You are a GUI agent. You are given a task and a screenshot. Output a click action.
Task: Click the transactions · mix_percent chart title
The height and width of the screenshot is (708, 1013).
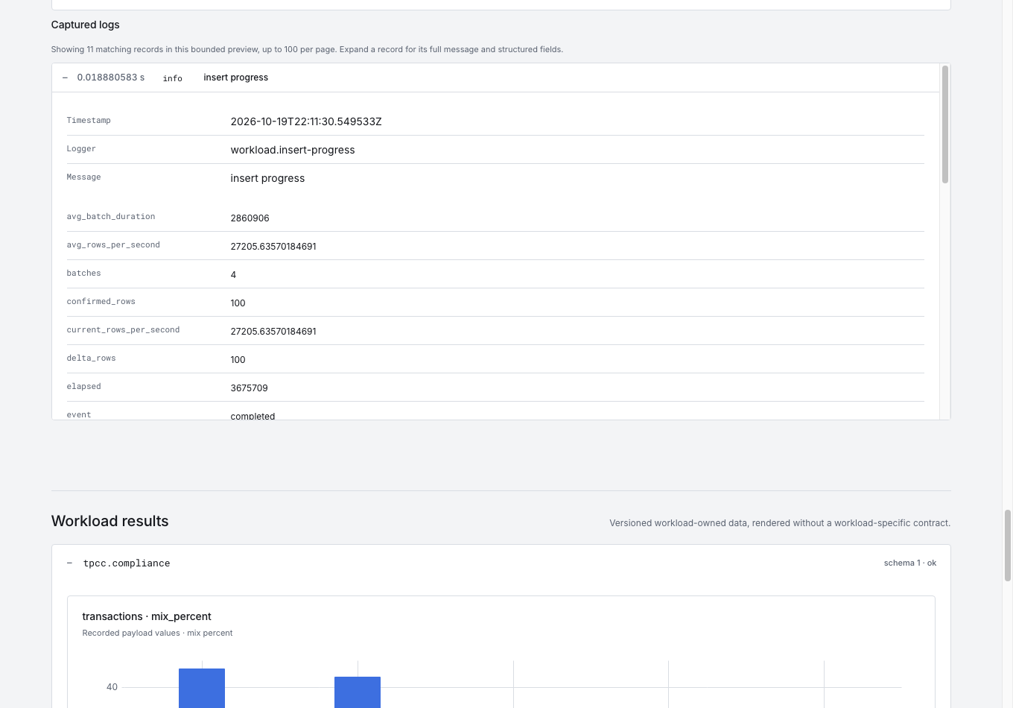[x=147, y=616]
